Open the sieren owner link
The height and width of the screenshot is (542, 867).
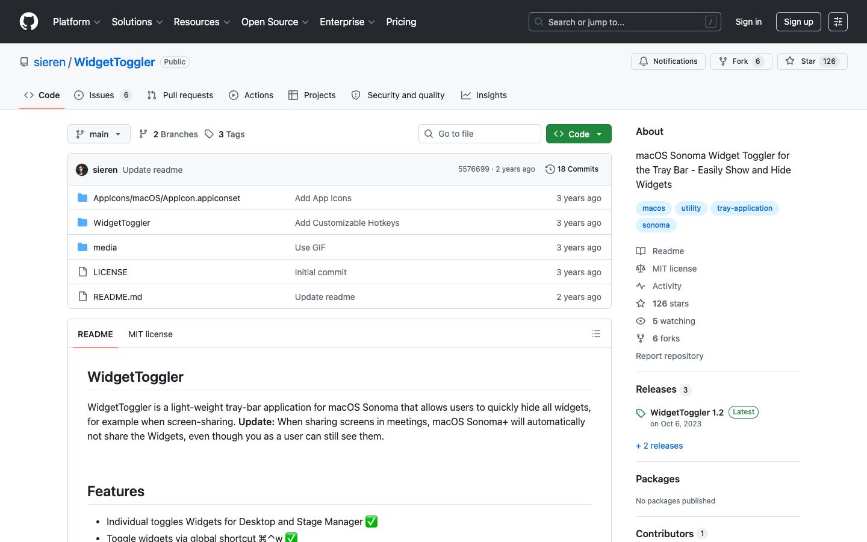tap(49, 62)
